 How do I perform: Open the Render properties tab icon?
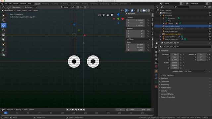point(156,52)
